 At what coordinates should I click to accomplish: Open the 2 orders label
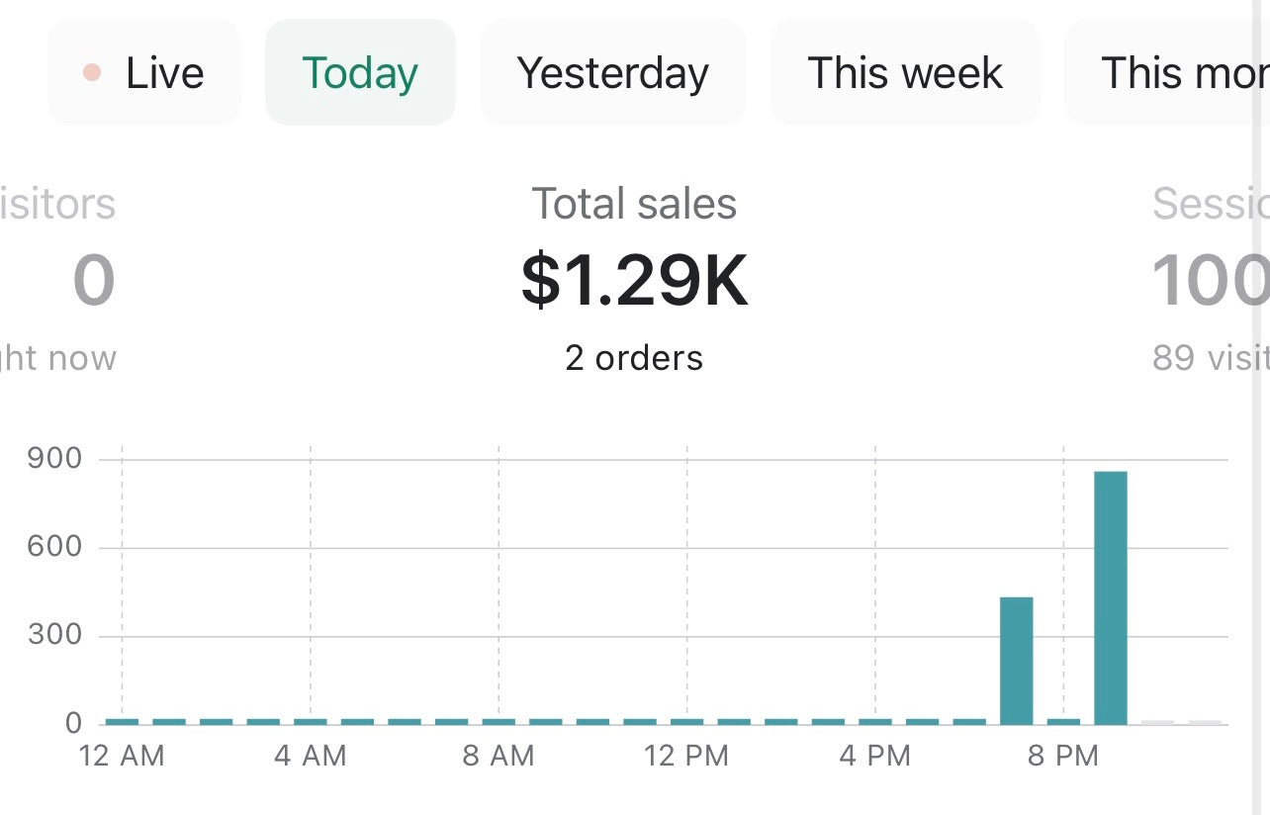click(634, 358)
